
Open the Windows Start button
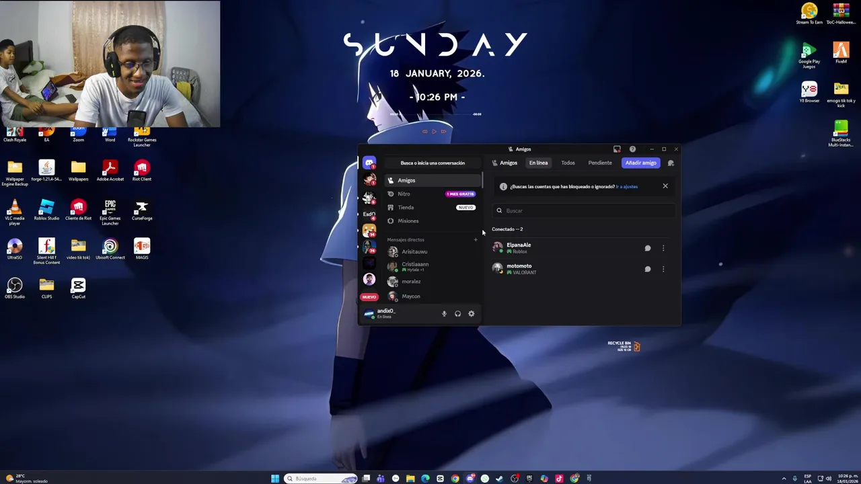pyautogui.click(x=275, y=479)
